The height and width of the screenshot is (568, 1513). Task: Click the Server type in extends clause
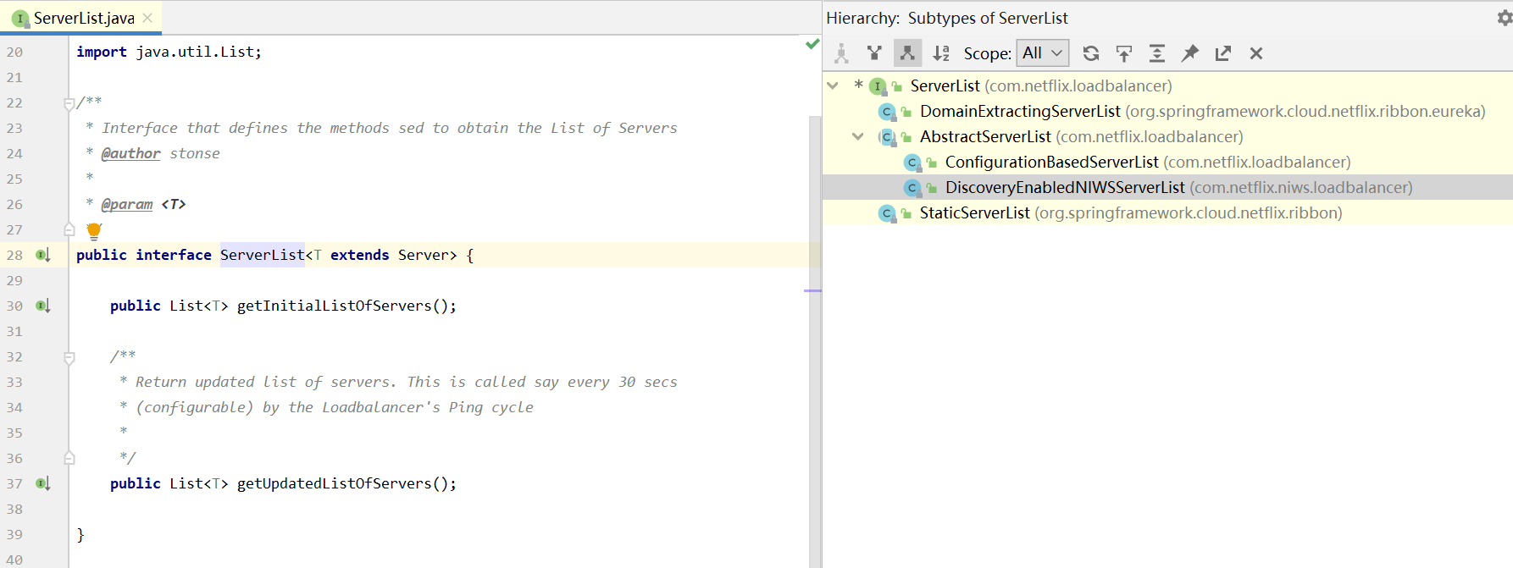[424, 255]
